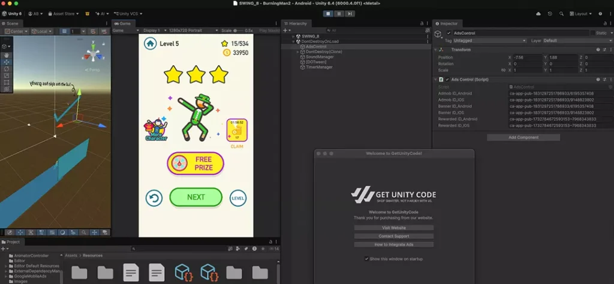Open the Asset Store menu
This screenshot has width=614, height=284.
(x=64, y=14)
